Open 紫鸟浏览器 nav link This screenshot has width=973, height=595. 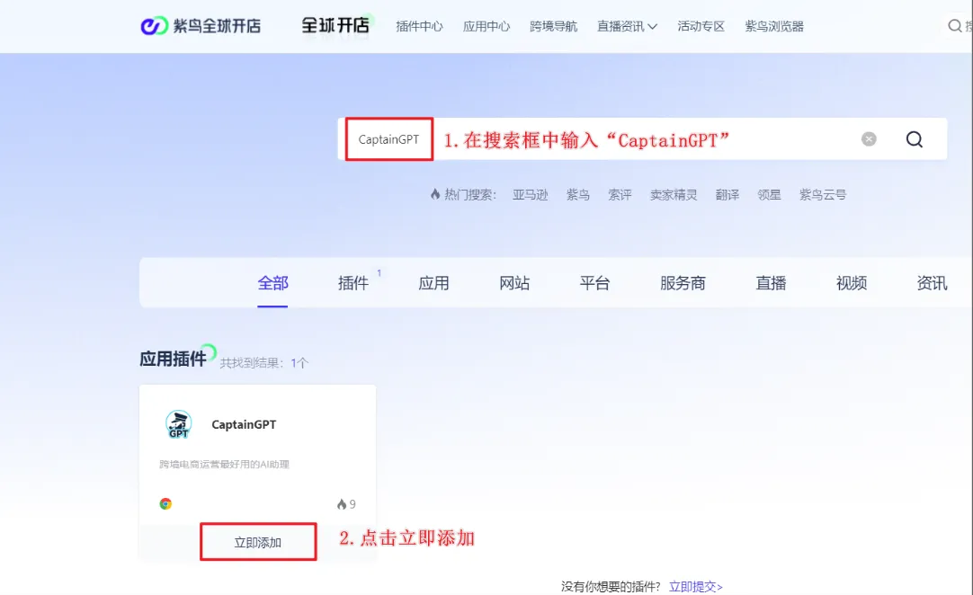pyautogui.click(x=774, y=26)
